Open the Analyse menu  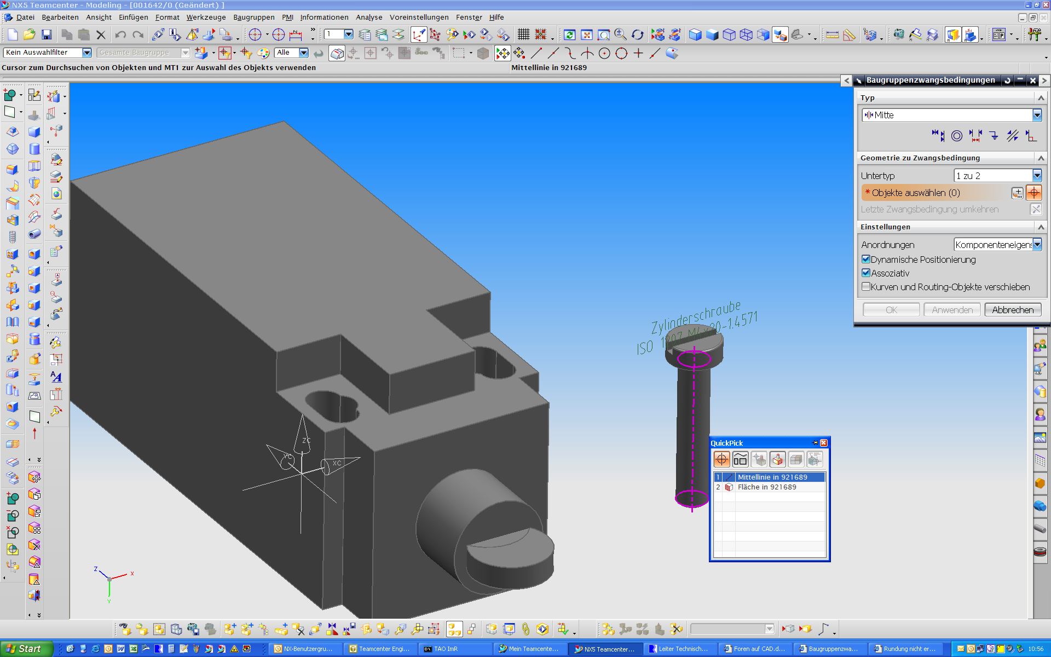pyautogui.click(x=369, y=18)
